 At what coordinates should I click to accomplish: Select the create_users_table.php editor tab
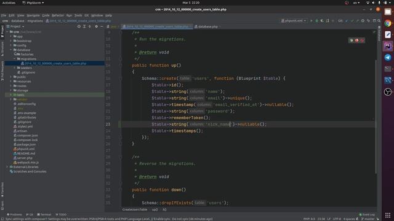pyautogui.click(x=157, y=26)
